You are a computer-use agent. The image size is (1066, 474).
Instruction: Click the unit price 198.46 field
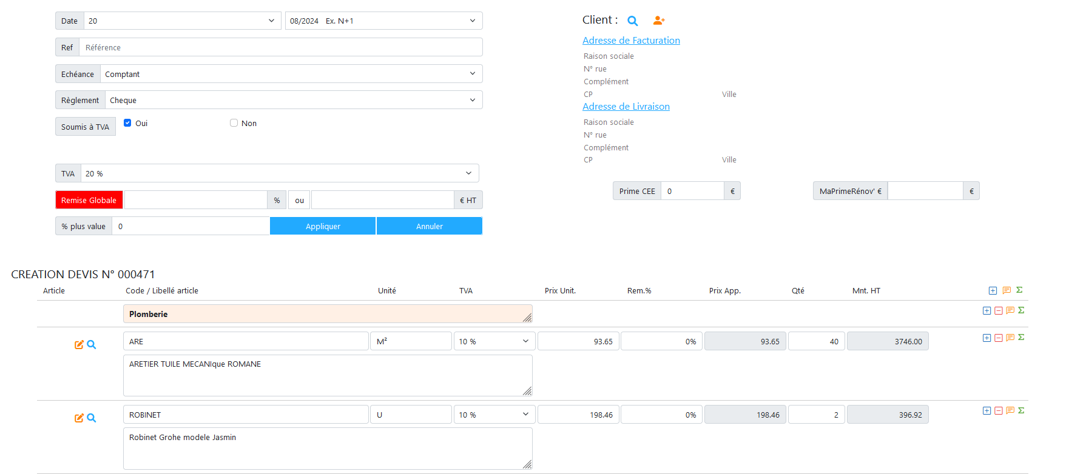click(578, 415)
